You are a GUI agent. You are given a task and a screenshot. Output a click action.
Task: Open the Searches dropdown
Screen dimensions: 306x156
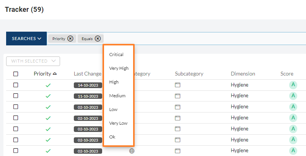point(26,39)
